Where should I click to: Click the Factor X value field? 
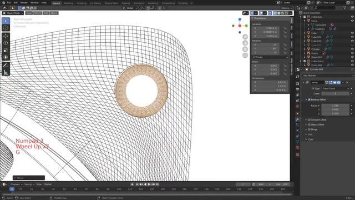[x=335, y=106]
